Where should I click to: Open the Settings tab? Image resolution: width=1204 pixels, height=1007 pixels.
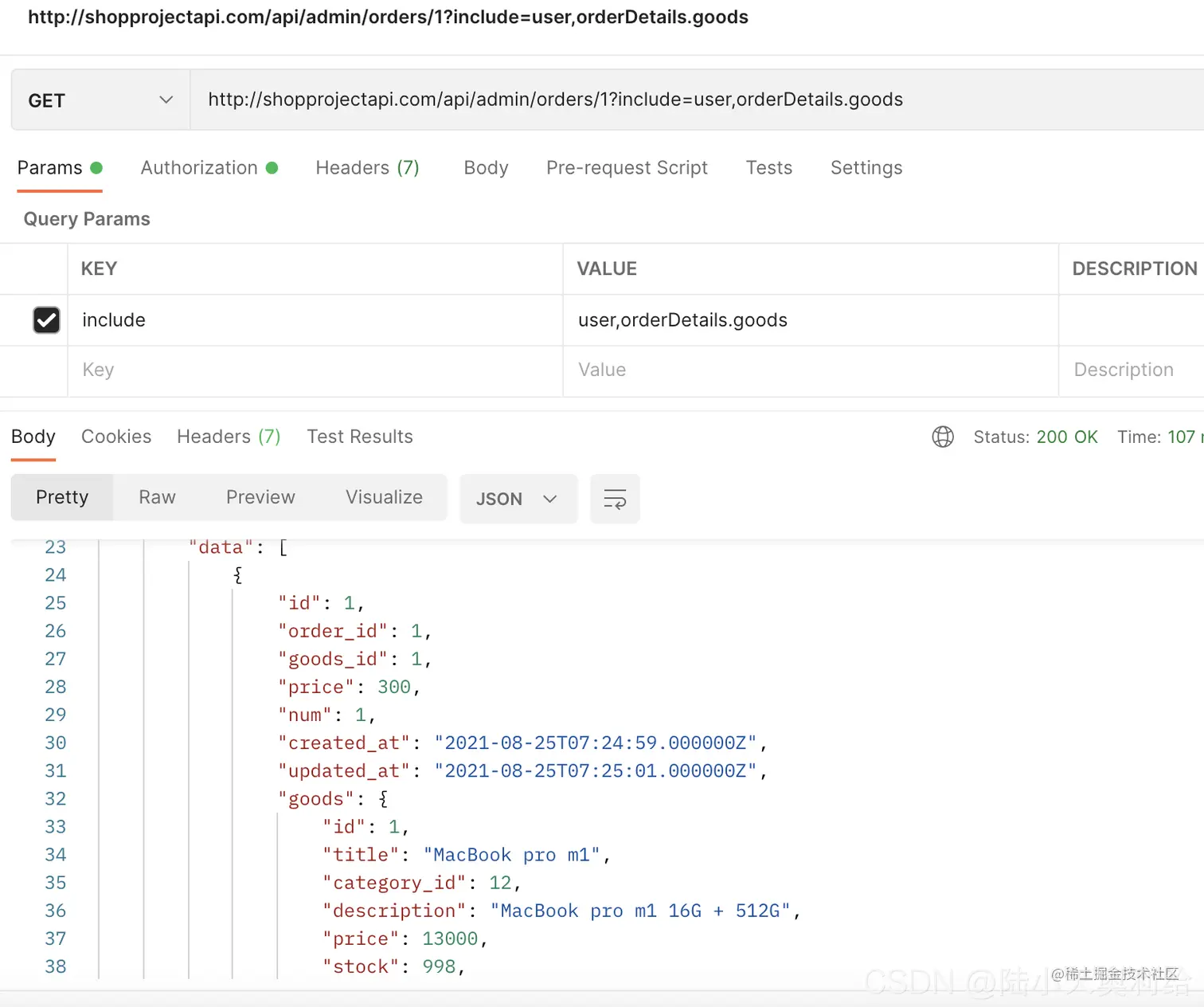point(866,168)
